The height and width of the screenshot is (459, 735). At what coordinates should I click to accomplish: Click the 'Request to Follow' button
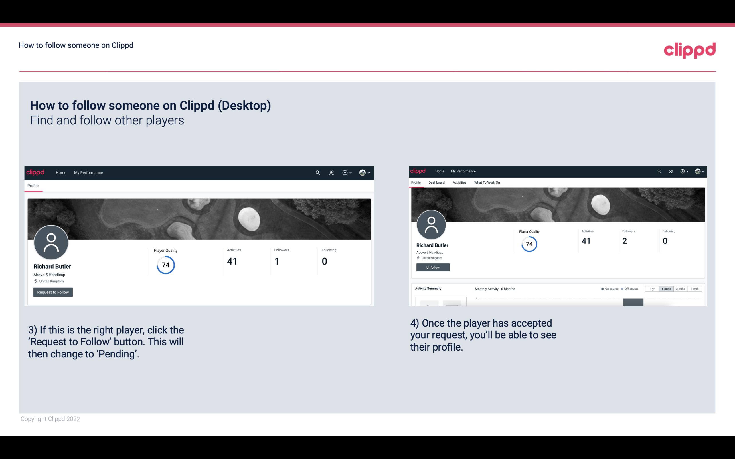53,292
